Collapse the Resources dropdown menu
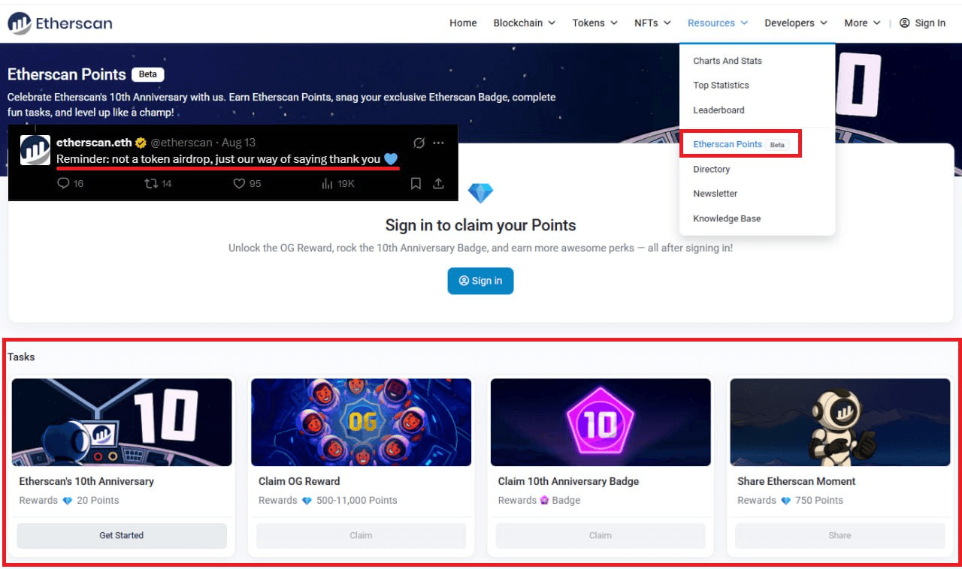This screenshot has height=569, width=962. click(718, 23)
